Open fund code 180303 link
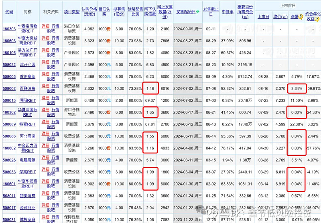This screenshot has height=223, width=321. (9, 29)
